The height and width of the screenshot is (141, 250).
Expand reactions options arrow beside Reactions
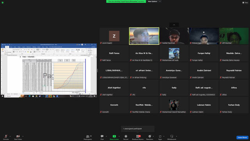pos(154,136)
